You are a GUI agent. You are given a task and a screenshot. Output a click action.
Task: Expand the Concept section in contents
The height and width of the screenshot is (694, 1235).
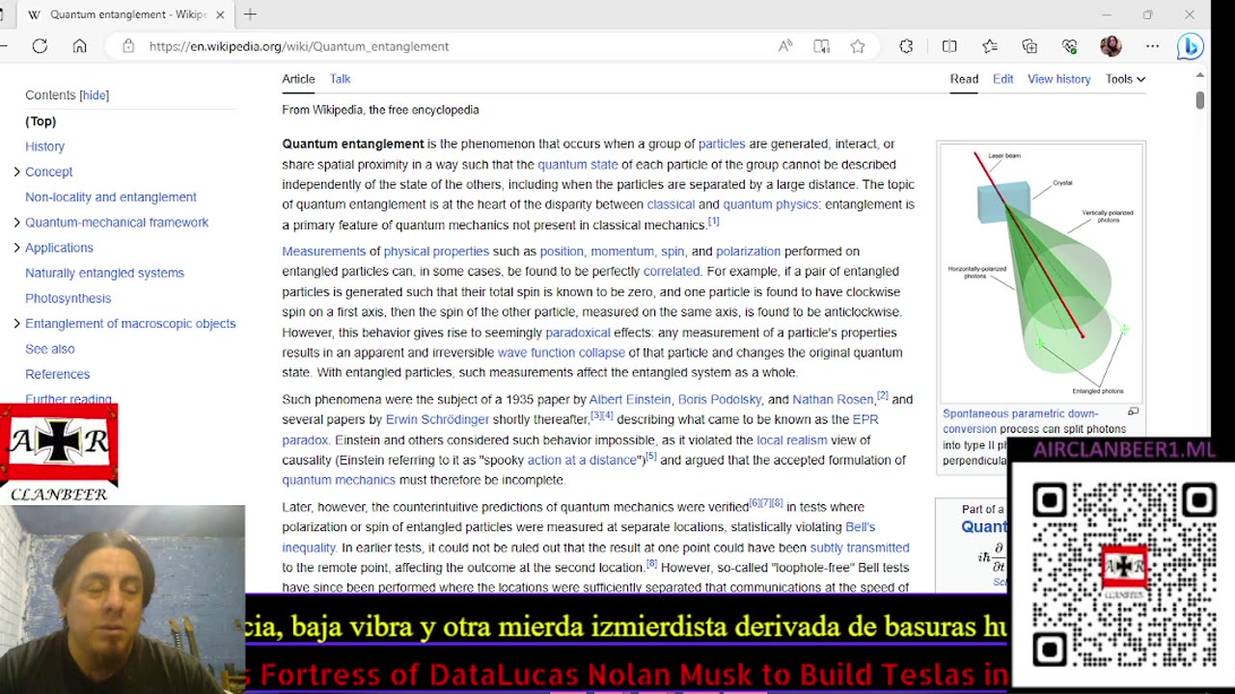pos(16,172)
